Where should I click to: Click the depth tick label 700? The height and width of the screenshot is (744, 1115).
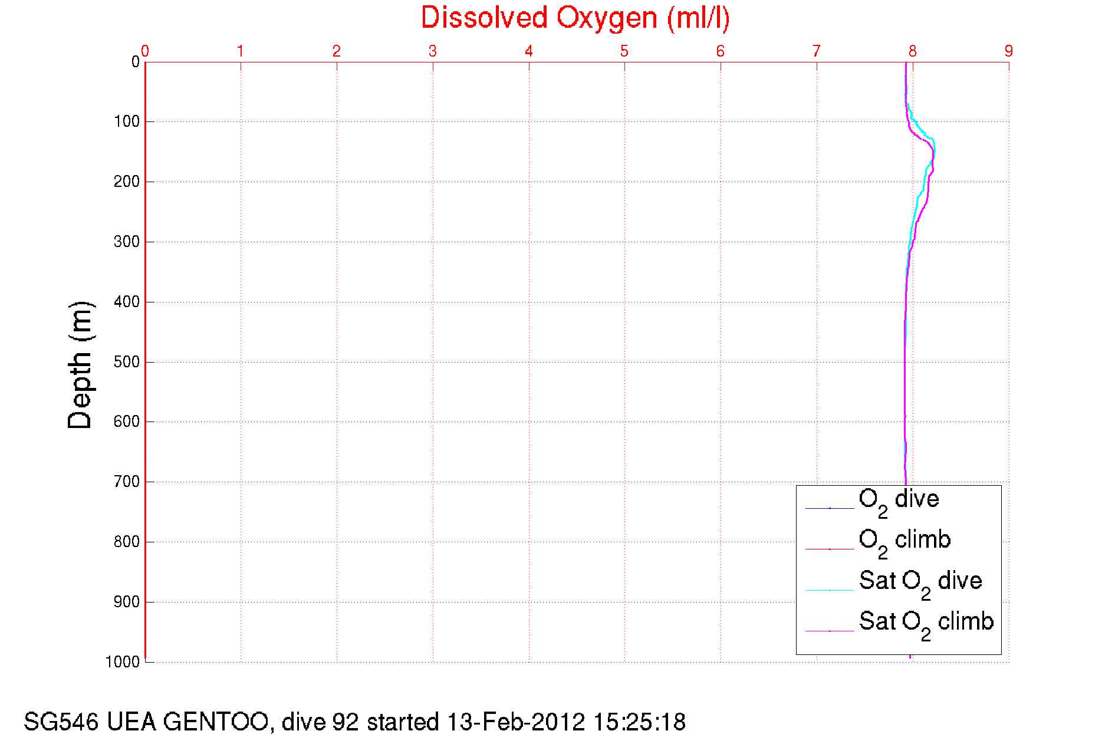(127, 482)
